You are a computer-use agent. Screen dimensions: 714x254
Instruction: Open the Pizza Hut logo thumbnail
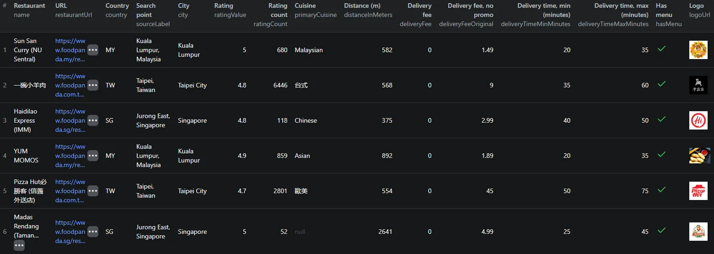click(x=698, y=191)
